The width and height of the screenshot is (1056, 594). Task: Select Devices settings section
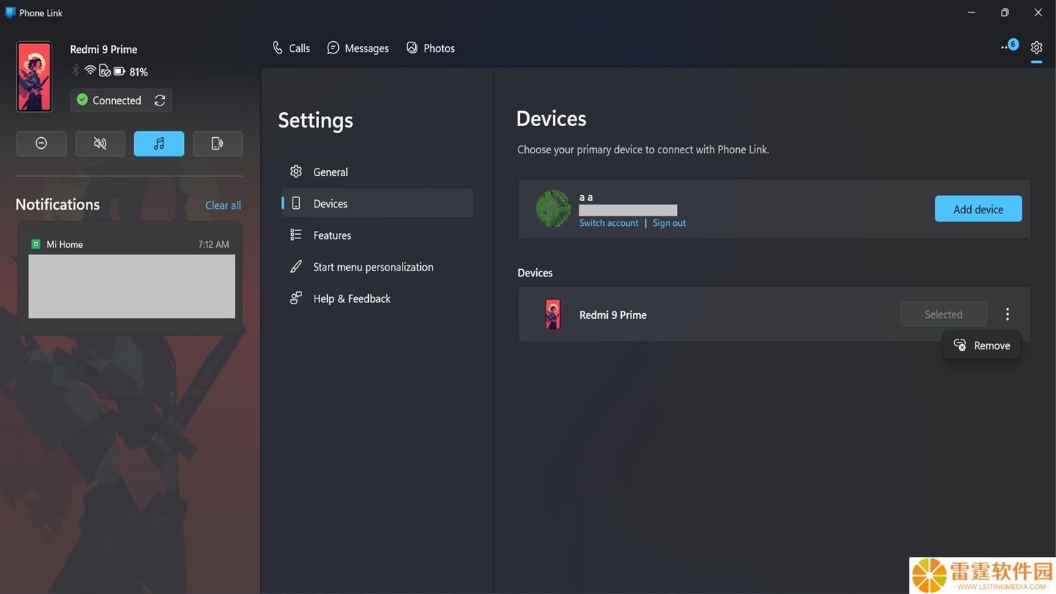click(377, 203)
